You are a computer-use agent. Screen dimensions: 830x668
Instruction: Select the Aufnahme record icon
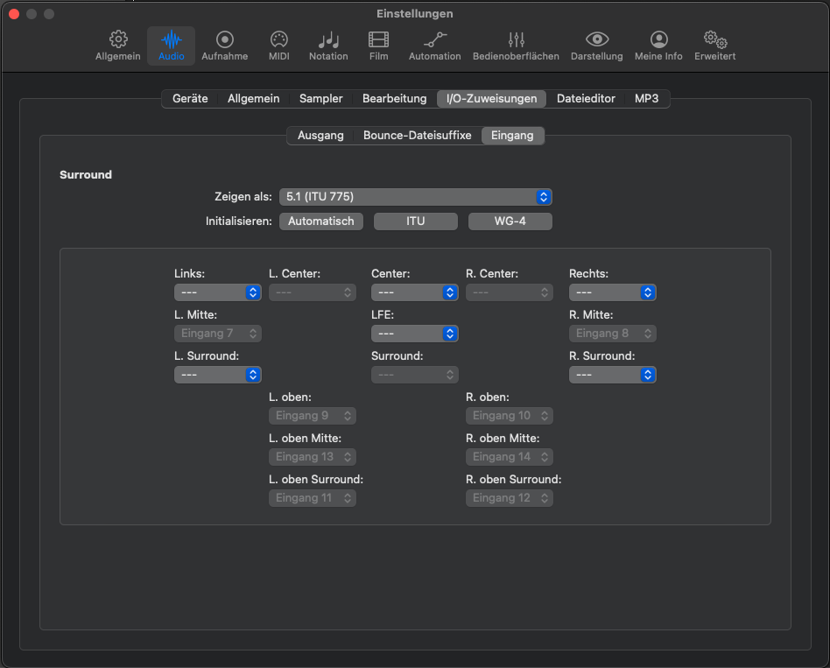point(224,40)
